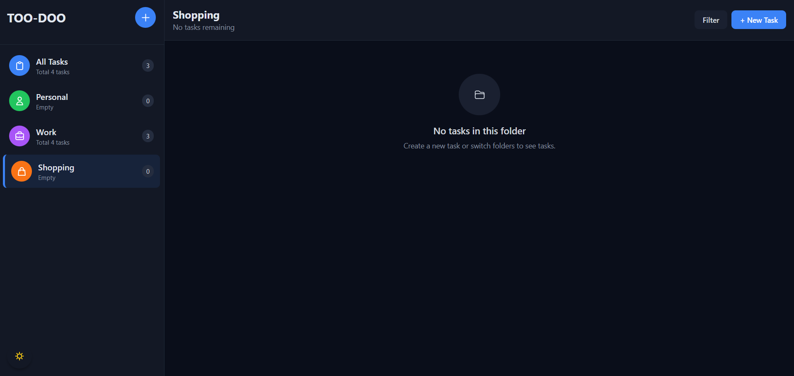Click the All Tasks clipboard icon
Screen dimensions: 794x376
tap(19, 65)
